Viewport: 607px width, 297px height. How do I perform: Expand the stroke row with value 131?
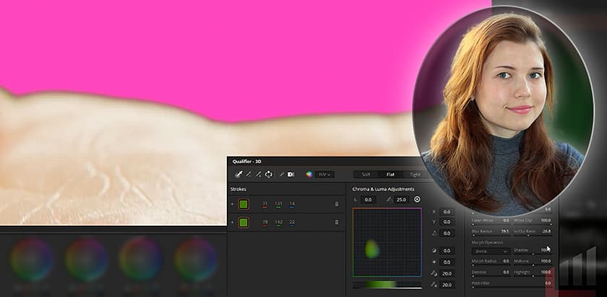232,204
